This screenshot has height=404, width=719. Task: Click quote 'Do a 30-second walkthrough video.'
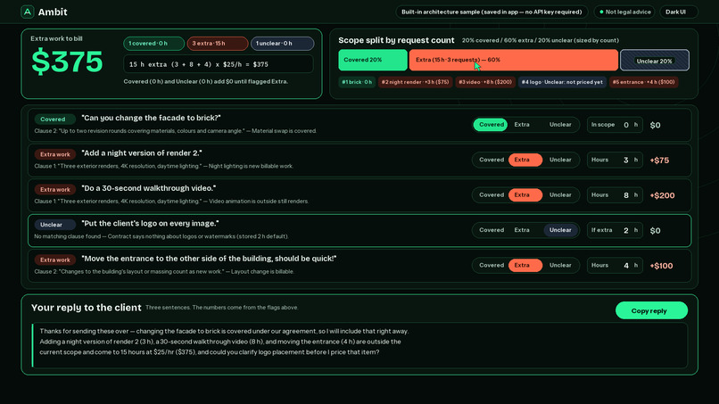pos(149,188)
